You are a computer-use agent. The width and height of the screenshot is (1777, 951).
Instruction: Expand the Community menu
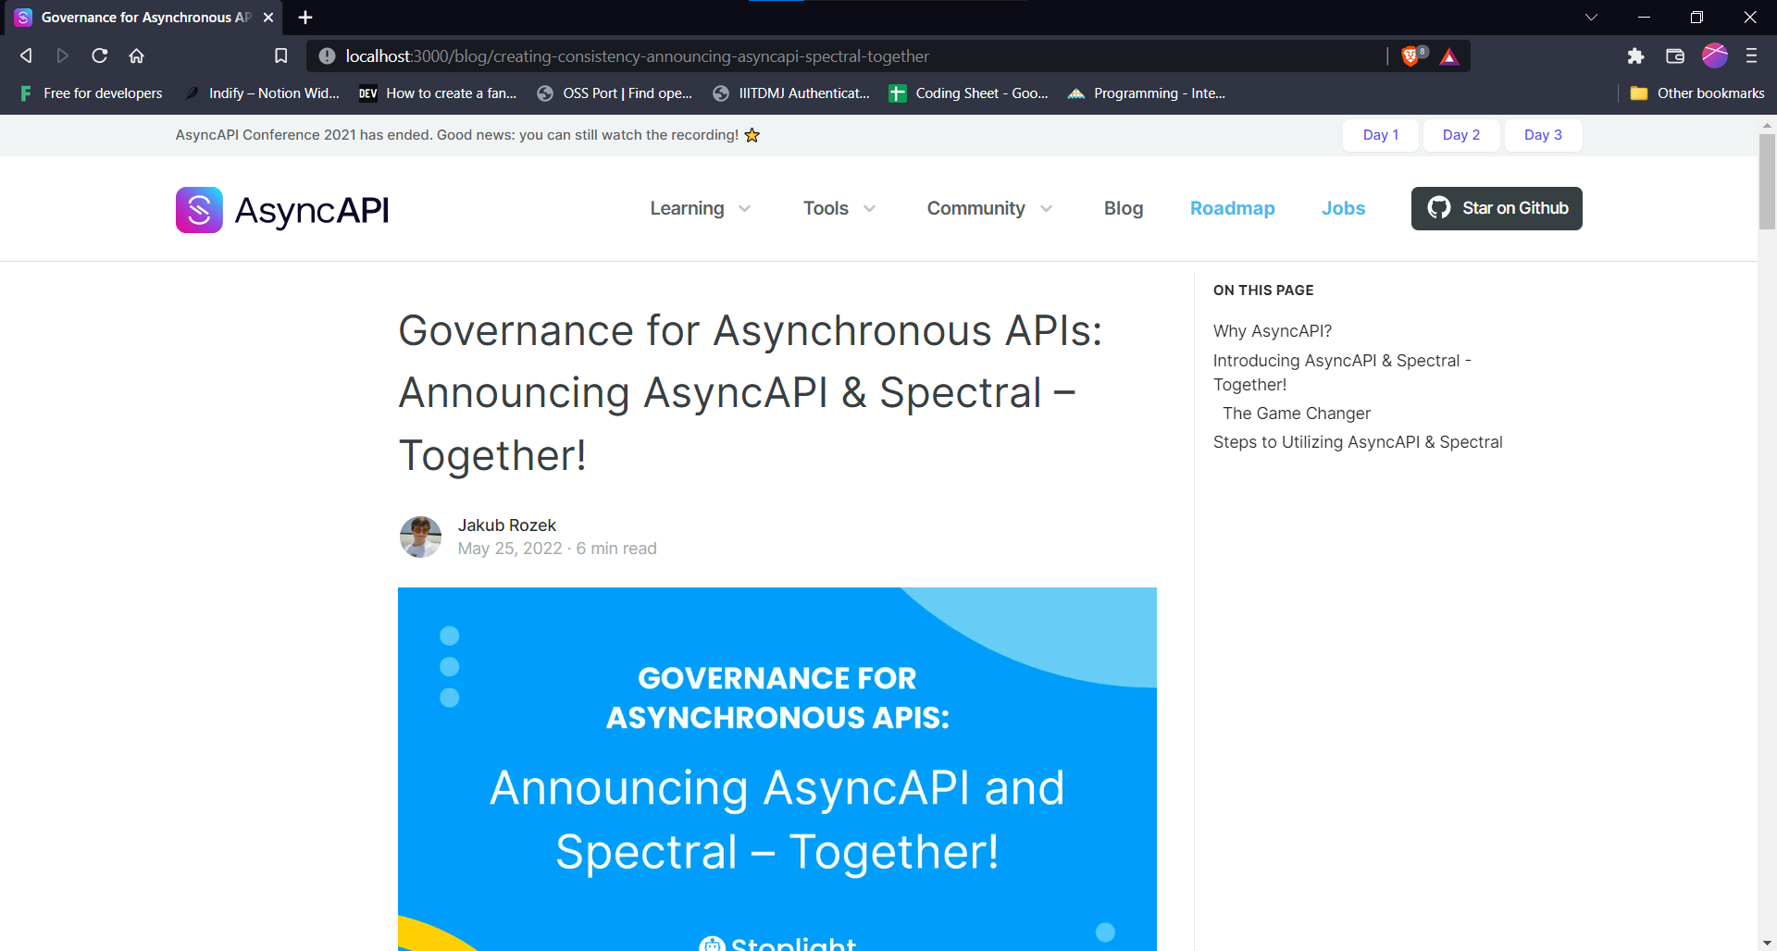[x=990, y=208]
